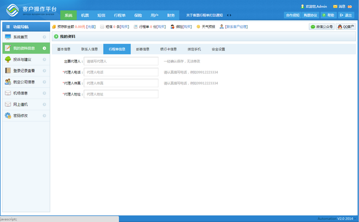Open the 安全设置 tab
The width and height of the screenshot is (359, 222).
[218, 49]
